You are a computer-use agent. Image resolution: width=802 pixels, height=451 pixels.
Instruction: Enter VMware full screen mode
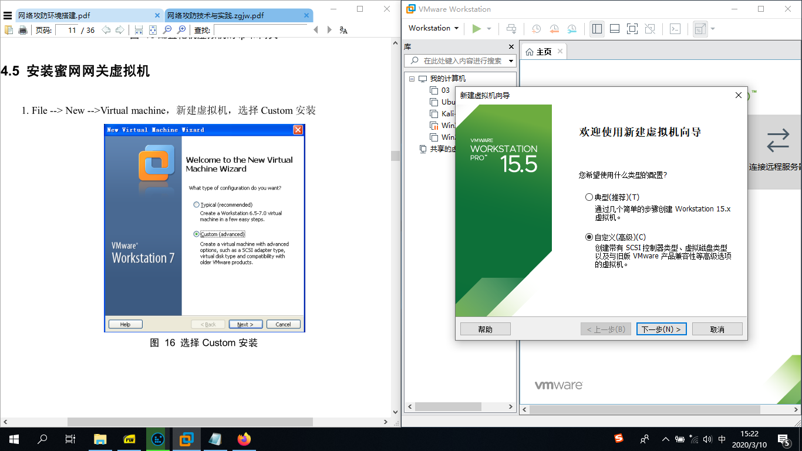coord(632,28)
